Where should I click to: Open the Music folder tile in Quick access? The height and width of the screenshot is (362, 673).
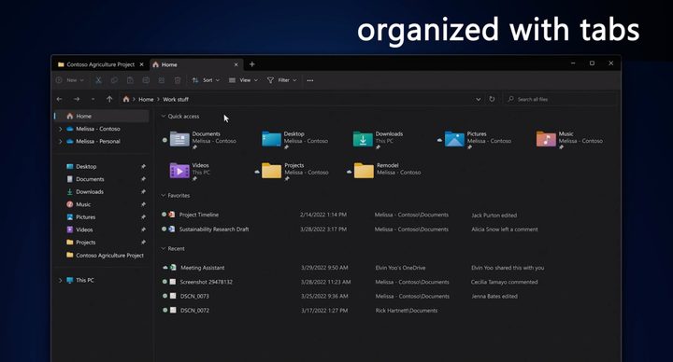[569, 140]
